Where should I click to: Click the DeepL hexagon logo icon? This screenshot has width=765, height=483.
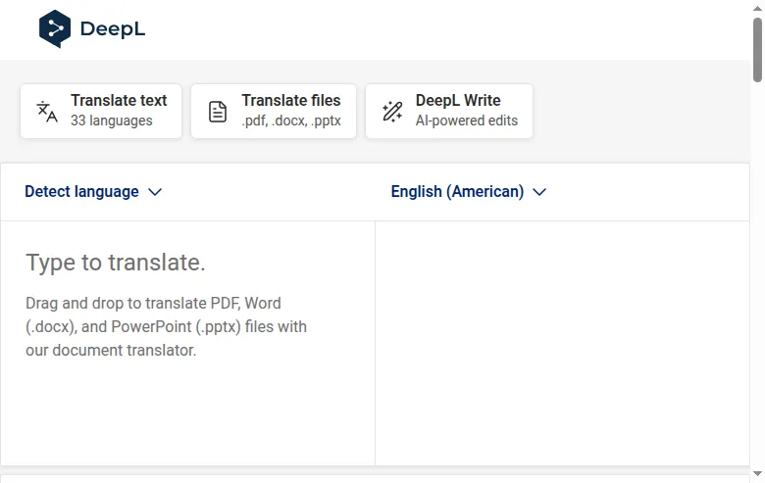[55, 28]
